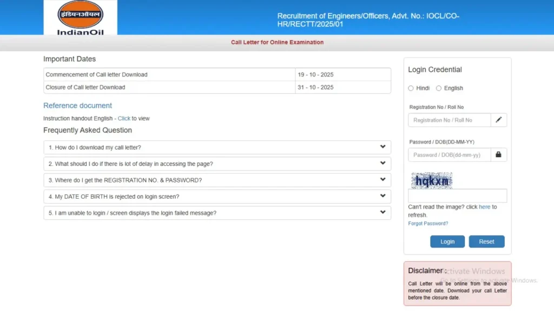Screen dimensions: 554x311
Task: Click the Password / DOB input field
Action: [449, 154]
